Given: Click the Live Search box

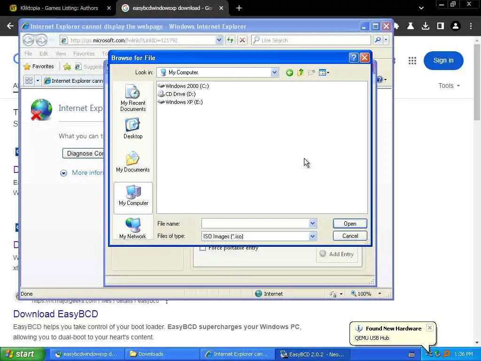Looking at the screenshot, I should [x=311, y=40].
